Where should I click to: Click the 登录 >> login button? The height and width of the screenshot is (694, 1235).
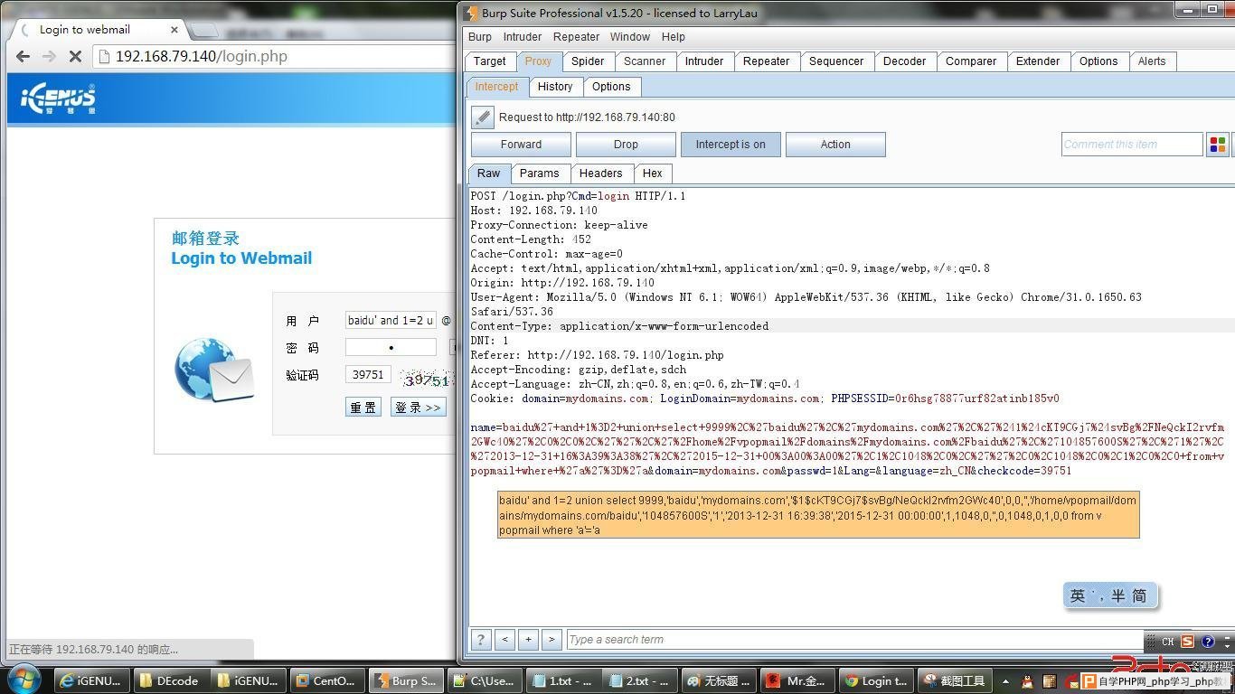click(418, 407)
